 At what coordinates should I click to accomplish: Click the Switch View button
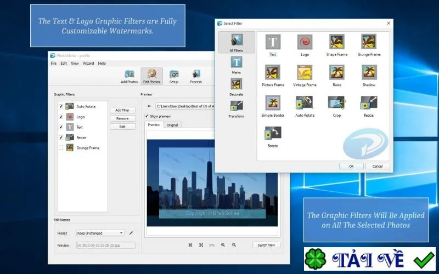click(266, 245)
